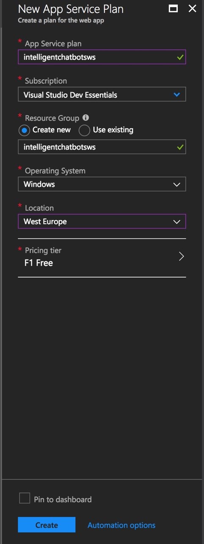Image resolution: width=204 pixels, height=544 pixels.
Task: Click the blue Create button
Action: [x=47, y=525]
